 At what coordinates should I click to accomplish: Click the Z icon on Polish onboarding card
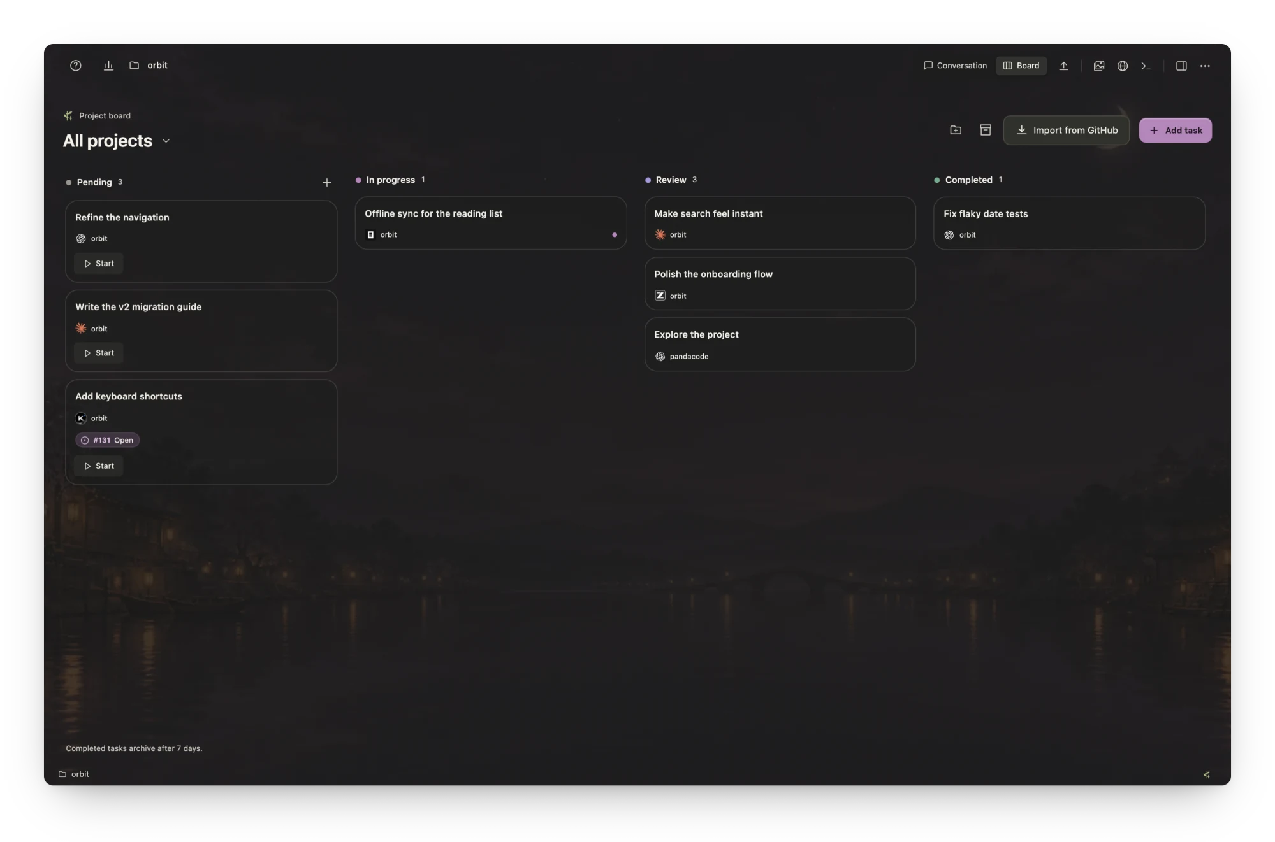point(660,296)
